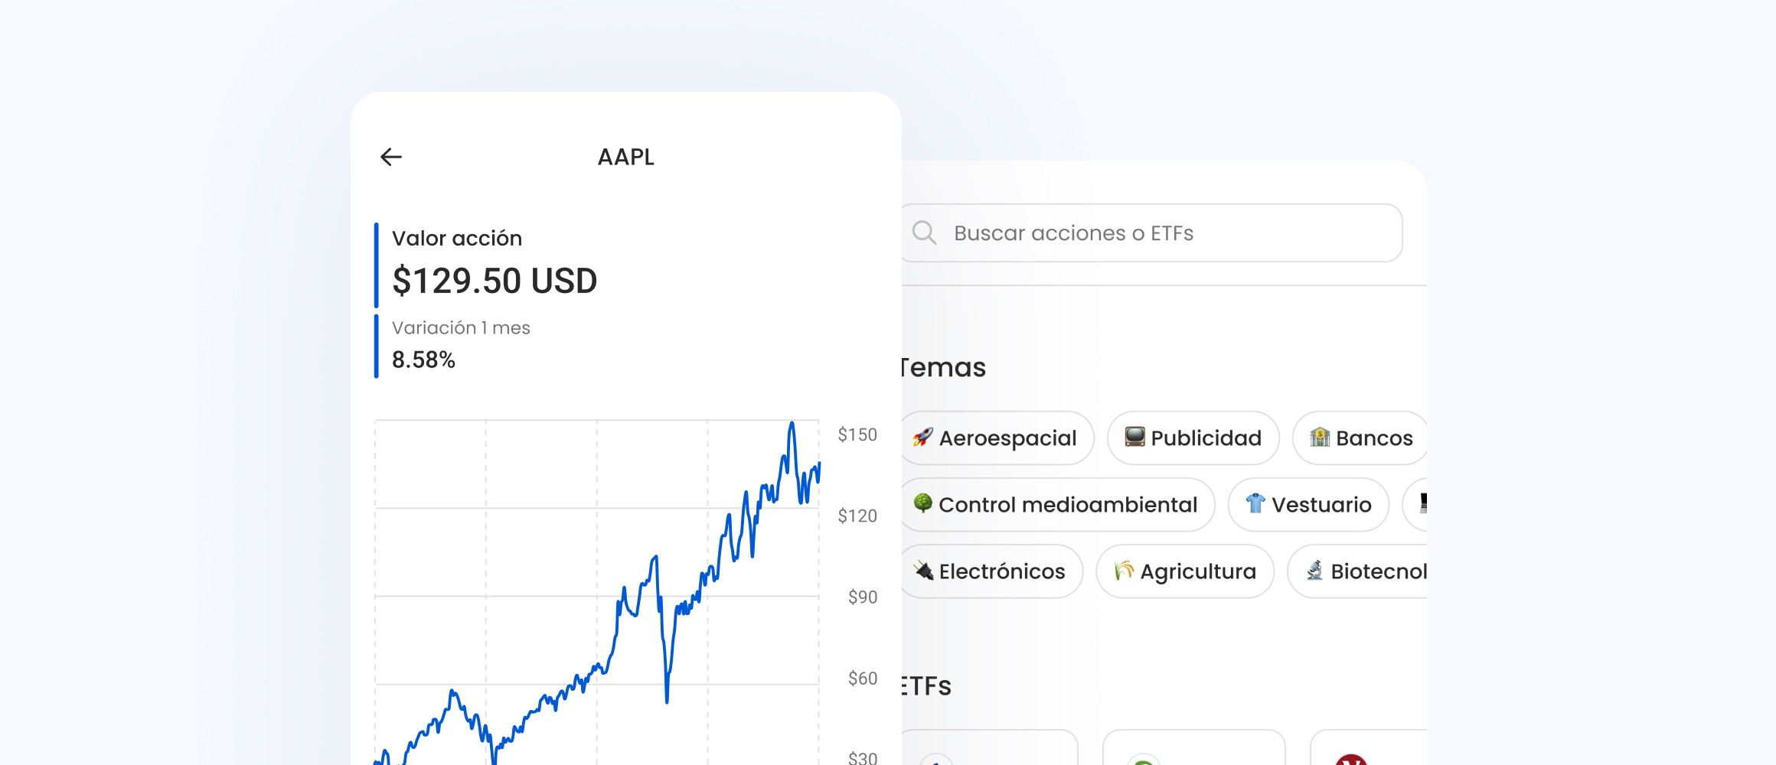1776x765 pixels.
Task: Toggle the Agricultura theme filter
Action: coord(1184,571)
